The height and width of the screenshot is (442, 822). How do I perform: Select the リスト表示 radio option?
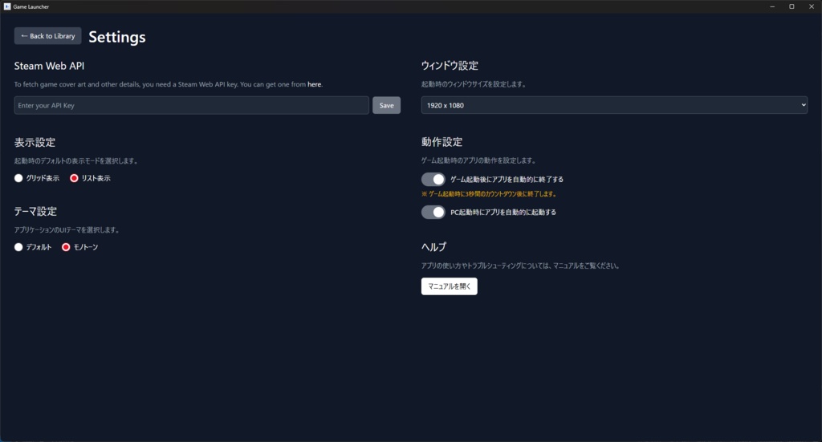click(74, 178)
